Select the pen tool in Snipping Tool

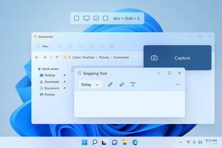(x=110, y=84)
